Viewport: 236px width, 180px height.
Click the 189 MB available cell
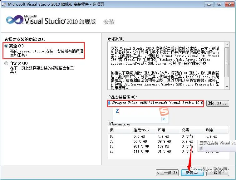[x=164, y=146]
